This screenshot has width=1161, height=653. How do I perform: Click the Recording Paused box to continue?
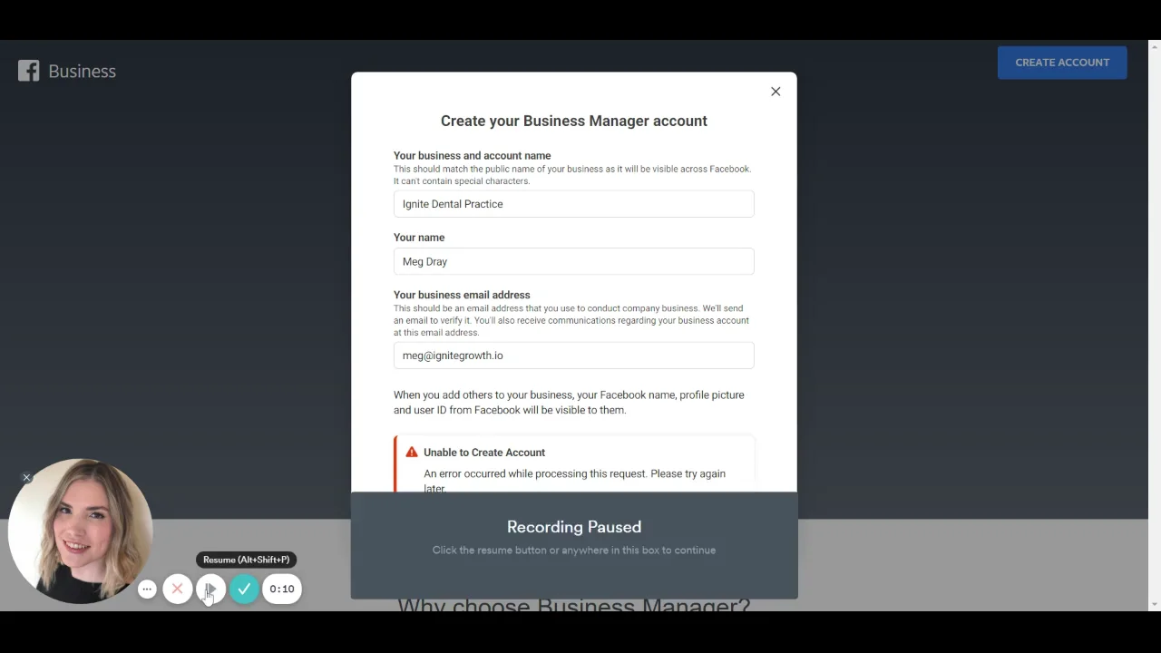click(574, 545)
